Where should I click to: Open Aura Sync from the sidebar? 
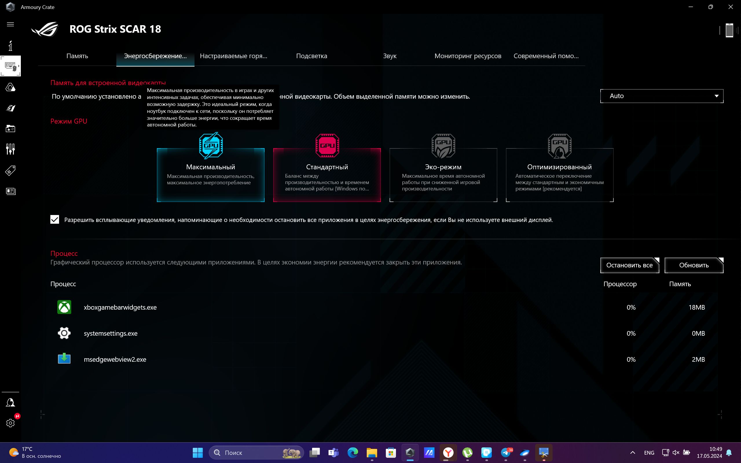(10, 88)
